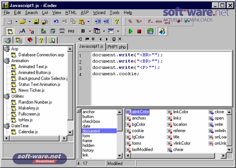Open dropdown next to window frame icon

(x=118, y=31)
